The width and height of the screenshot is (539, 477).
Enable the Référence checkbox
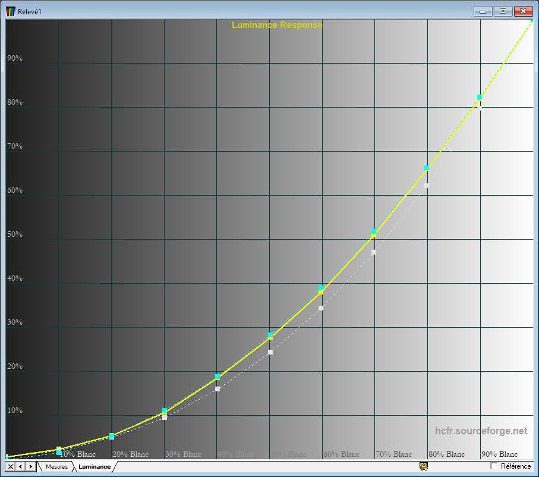494,466
